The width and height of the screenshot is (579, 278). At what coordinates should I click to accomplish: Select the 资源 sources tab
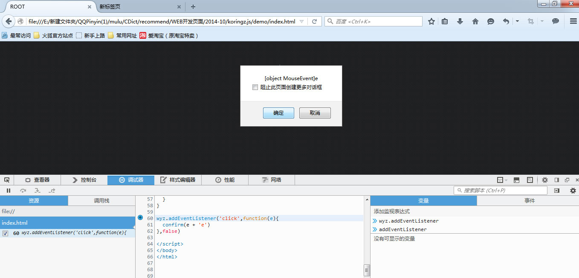[34, 201]
